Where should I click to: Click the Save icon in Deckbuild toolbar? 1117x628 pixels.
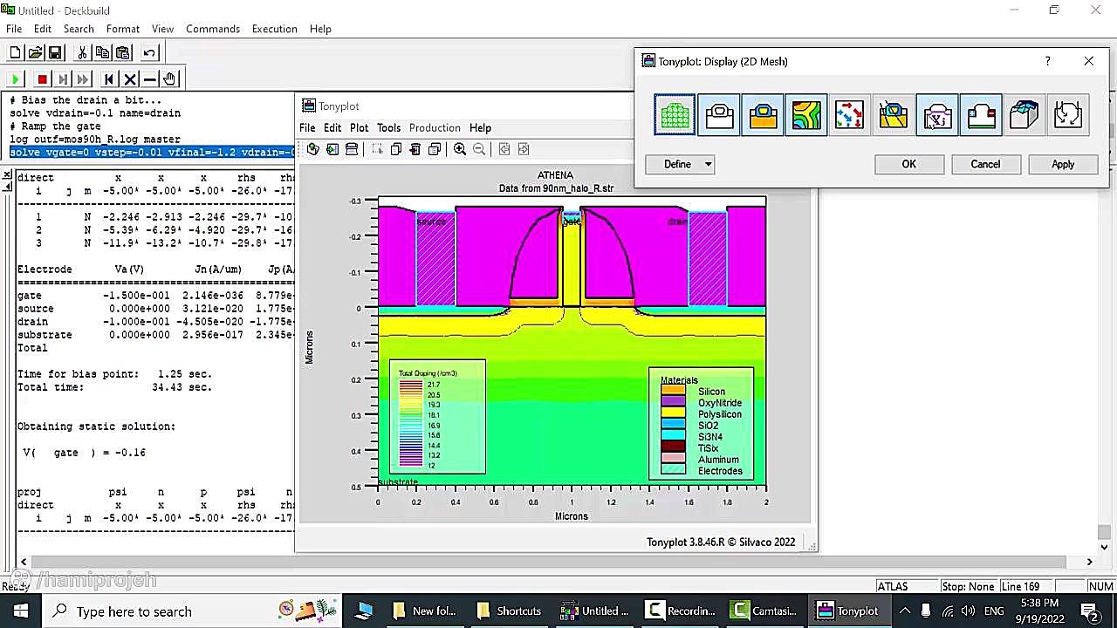pos(55,53)
